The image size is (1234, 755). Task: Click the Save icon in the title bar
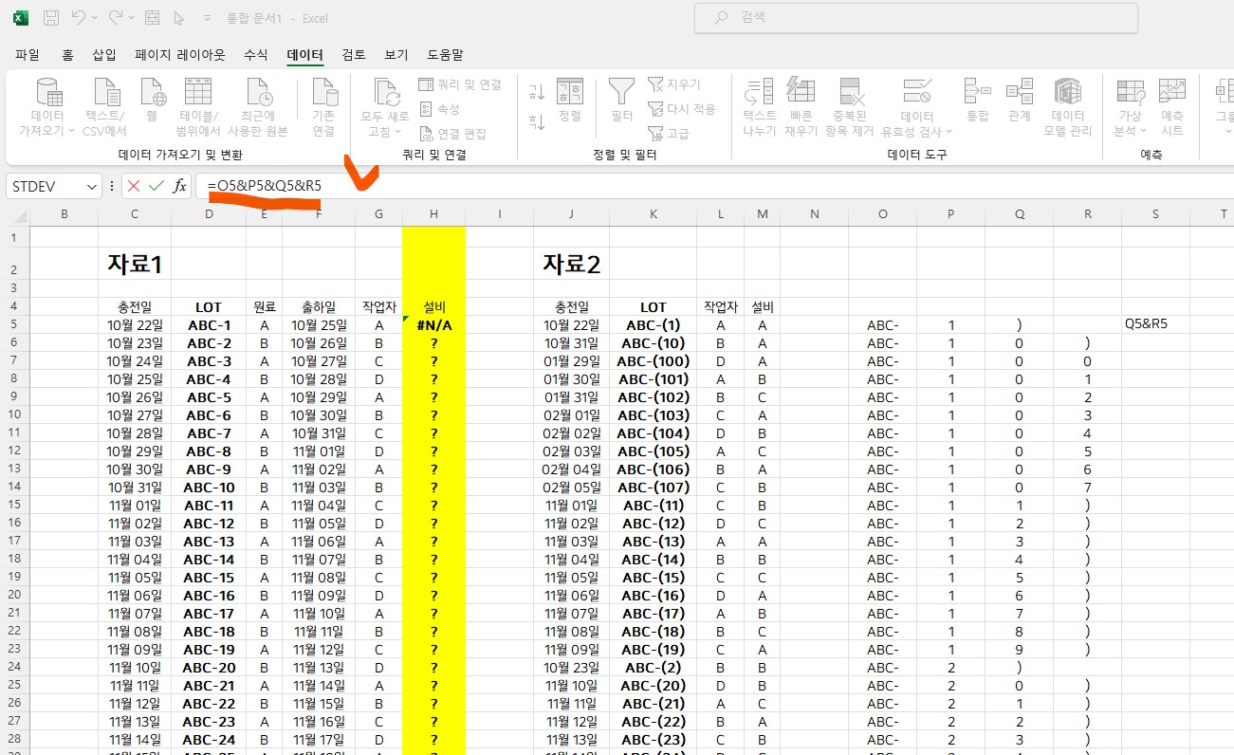click(51, 17)
